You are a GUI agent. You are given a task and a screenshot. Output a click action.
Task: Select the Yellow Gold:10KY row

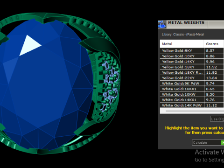point(192,56)
